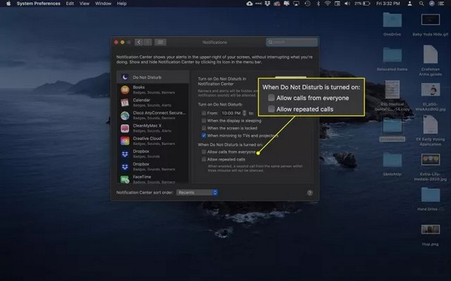The image size is (451, 281).
Task: Select Craftsman Arms.gcode file on desktop
Action: 431,55
